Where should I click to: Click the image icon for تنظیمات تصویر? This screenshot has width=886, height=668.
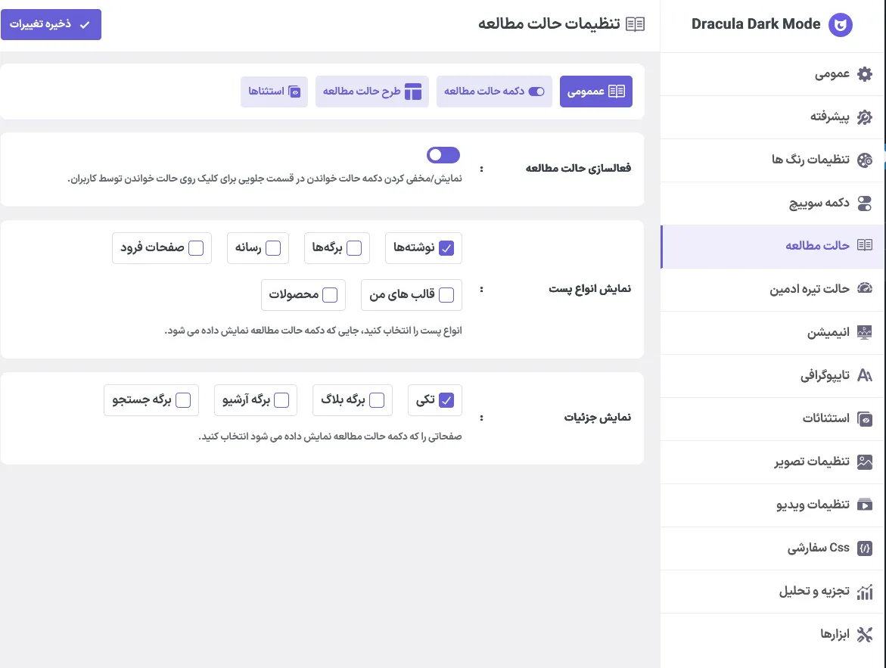pyautogui.click(x=865, y=461)
